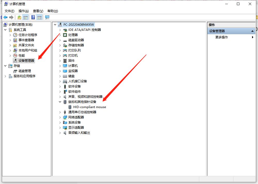The height and width of the screenshot is (184, 258).
Task: Click the 设备管理器 tree icon
Action: (15, 61)
